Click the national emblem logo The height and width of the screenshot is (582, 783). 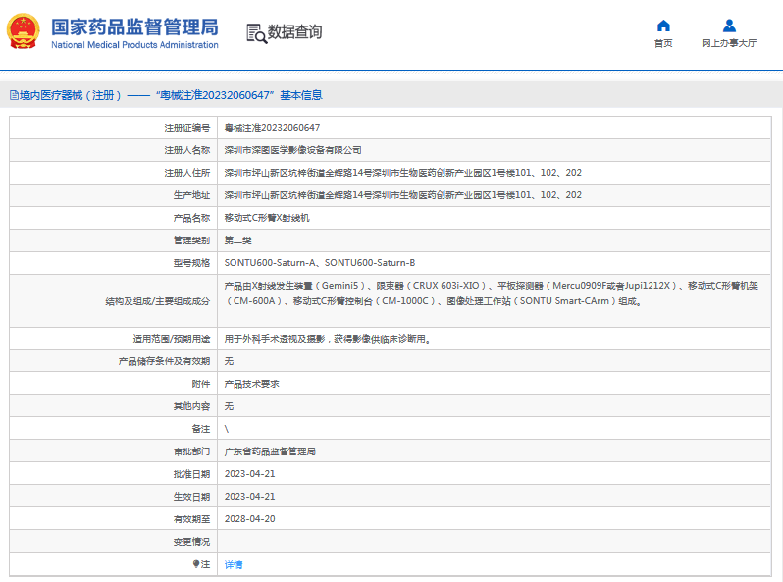(x=23, y=31)
